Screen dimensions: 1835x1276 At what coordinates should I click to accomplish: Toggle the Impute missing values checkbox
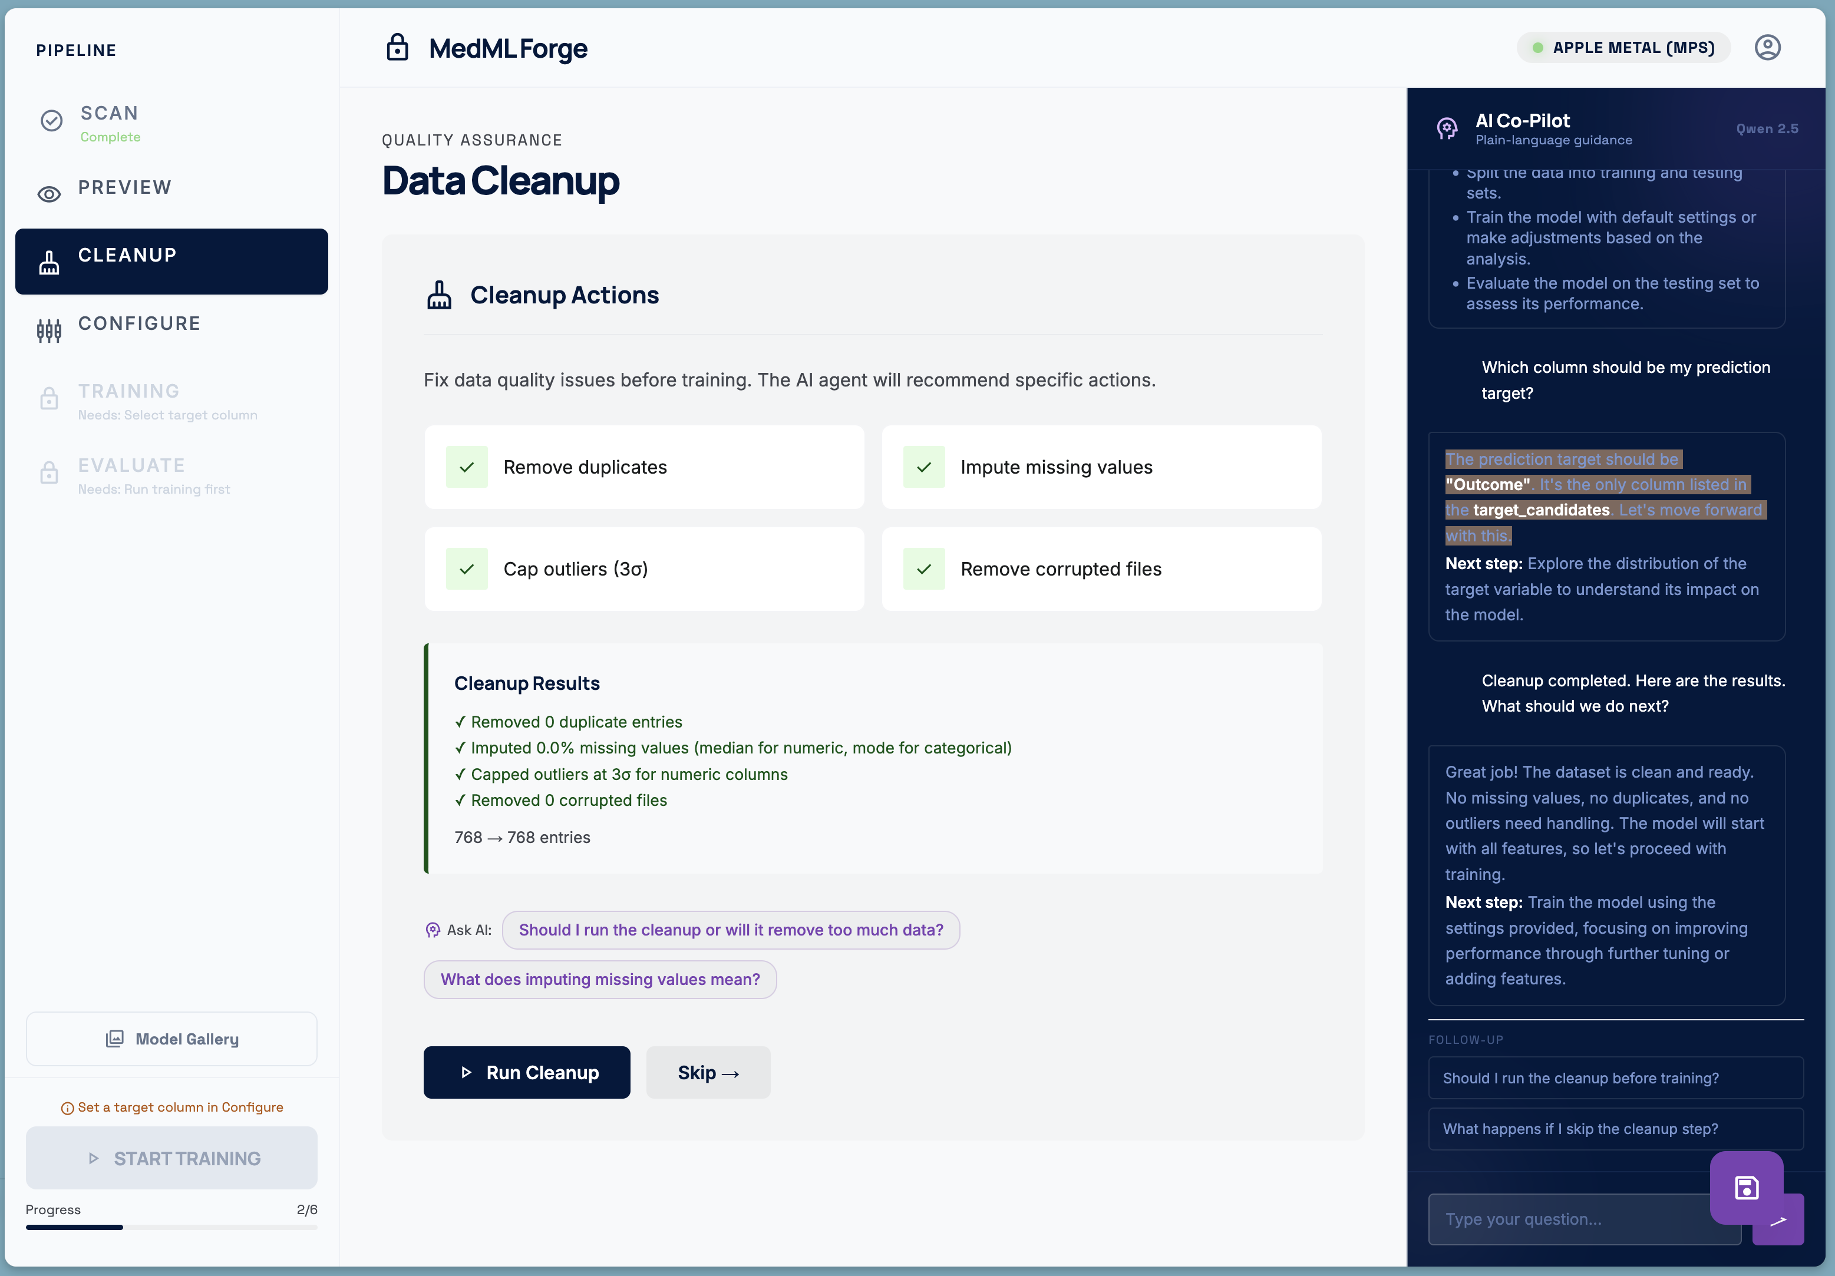924,467
